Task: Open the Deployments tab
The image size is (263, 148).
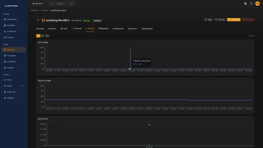Action: pos(147,29)
